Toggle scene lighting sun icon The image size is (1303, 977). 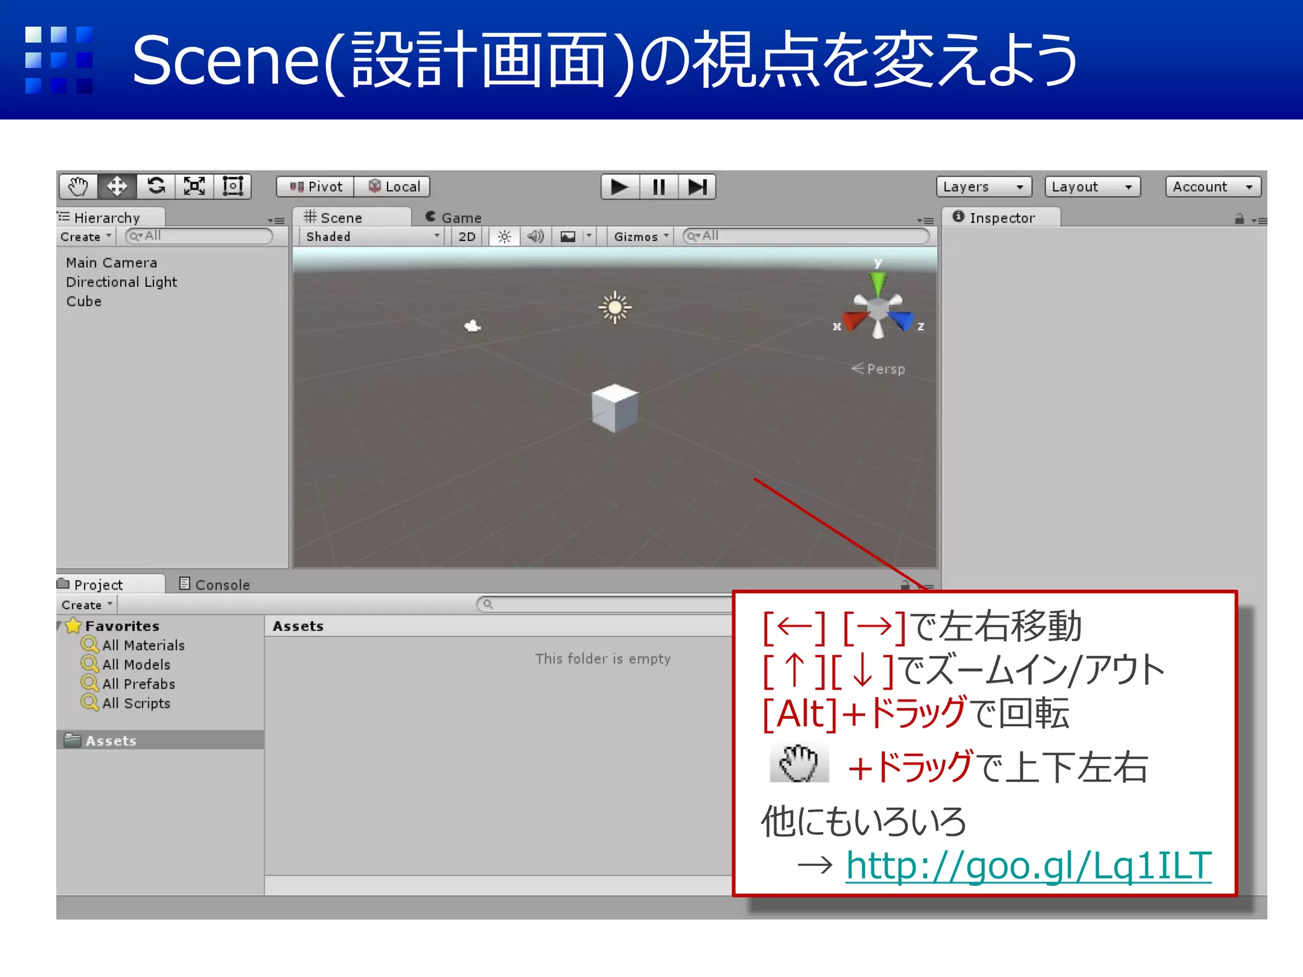coord(504,237)
